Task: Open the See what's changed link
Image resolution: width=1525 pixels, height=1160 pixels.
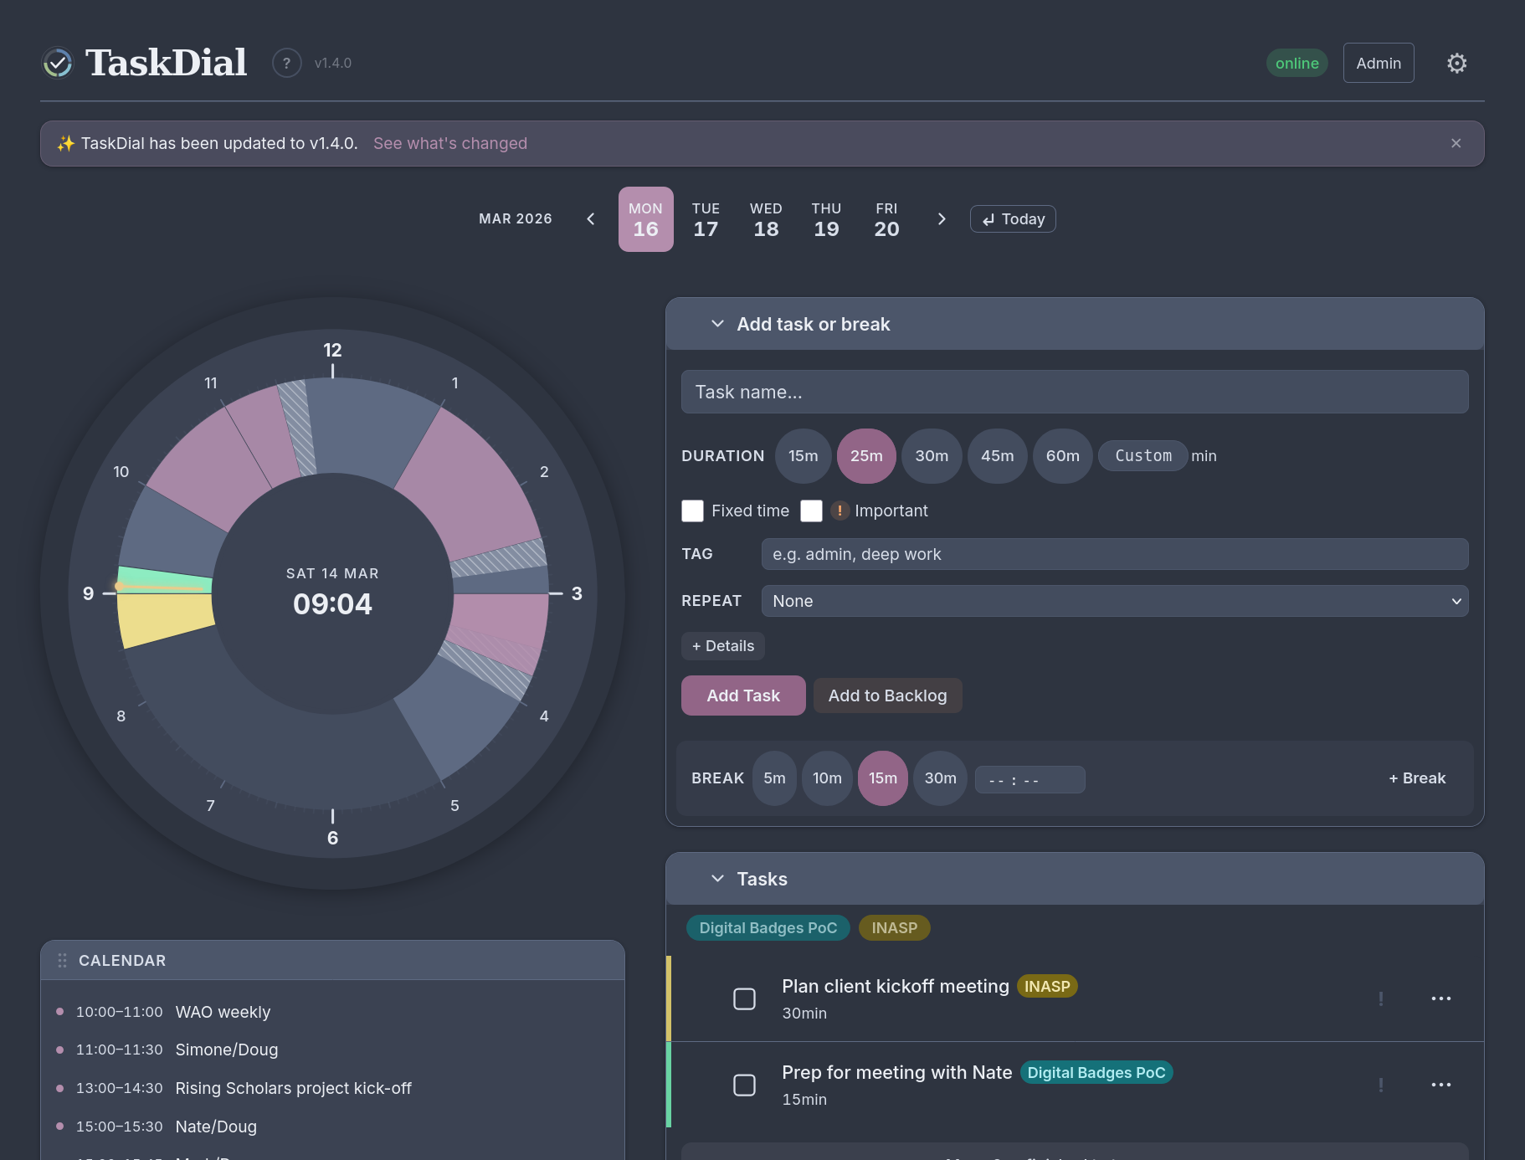Action: click(x=449, y=143)
